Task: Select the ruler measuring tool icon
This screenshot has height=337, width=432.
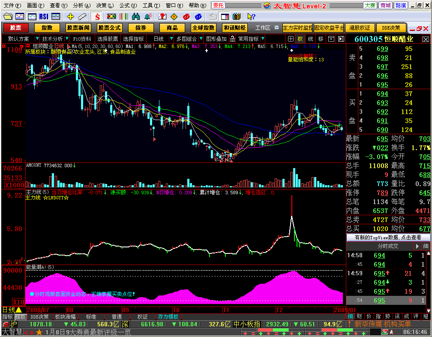Action: [82, 17]
